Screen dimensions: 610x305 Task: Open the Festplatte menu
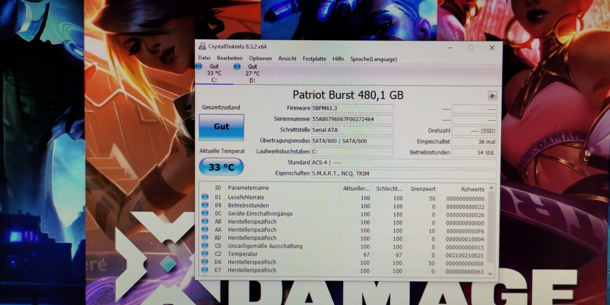tap(315, 59)
